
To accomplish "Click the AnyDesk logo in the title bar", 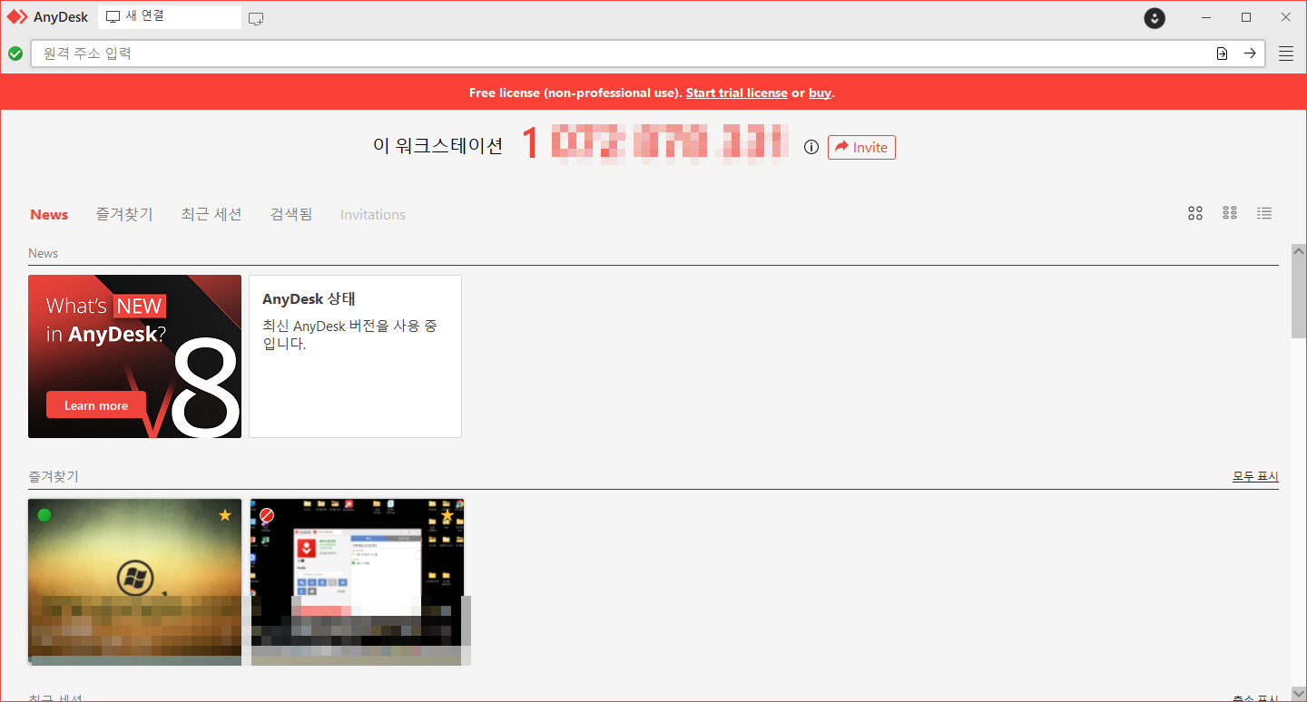I will click(x=47, y=16).
